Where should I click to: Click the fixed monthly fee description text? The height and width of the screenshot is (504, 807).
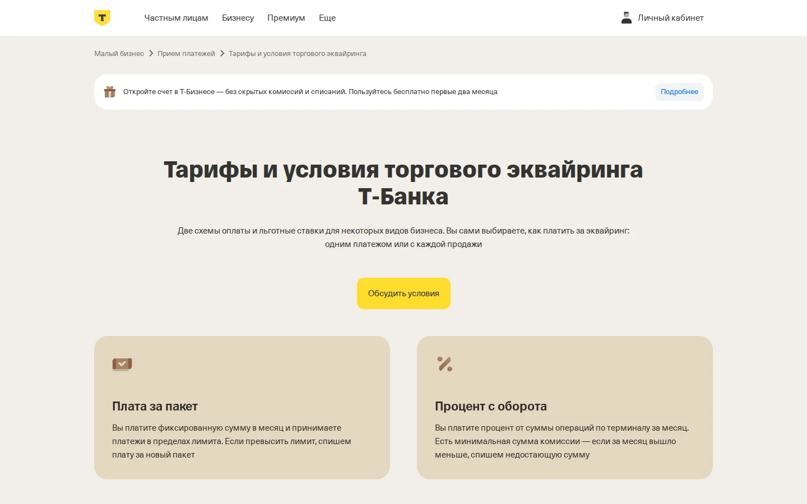point(231,441)
